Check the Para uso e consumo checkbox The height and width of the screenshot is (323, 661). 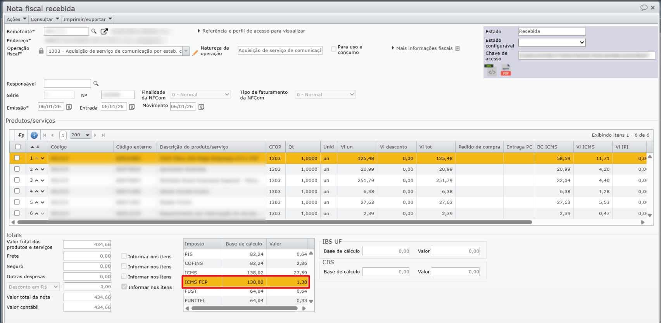point(333,49)
